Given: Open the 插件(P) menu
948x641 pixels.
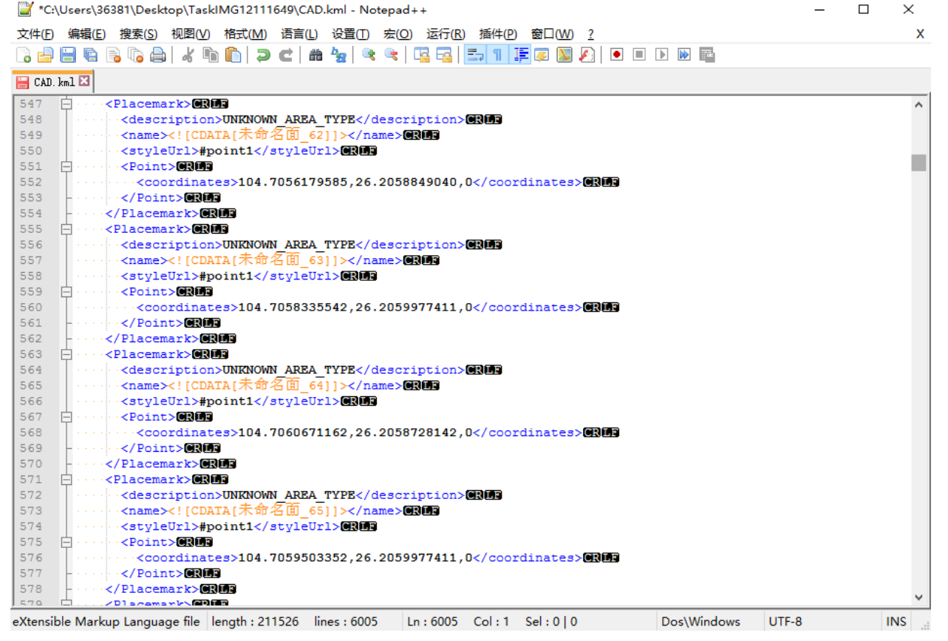Looking at the screenshot, I should 498,34.
